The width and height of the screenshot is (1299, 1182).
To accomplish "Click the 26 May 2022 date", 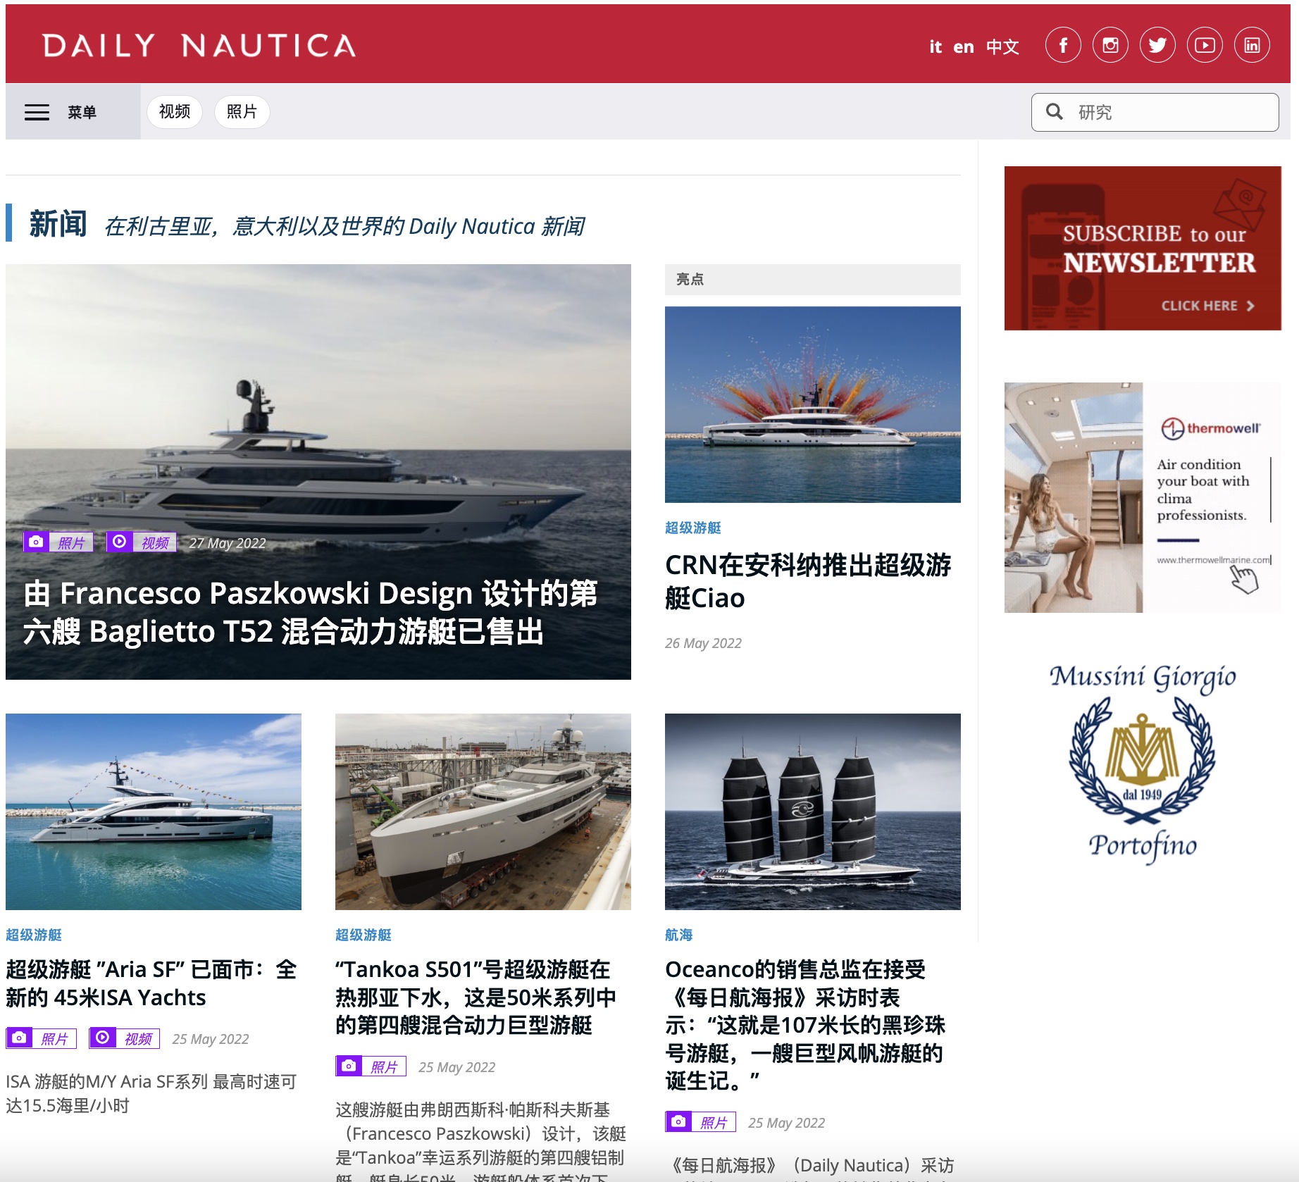I will point(703,643).
